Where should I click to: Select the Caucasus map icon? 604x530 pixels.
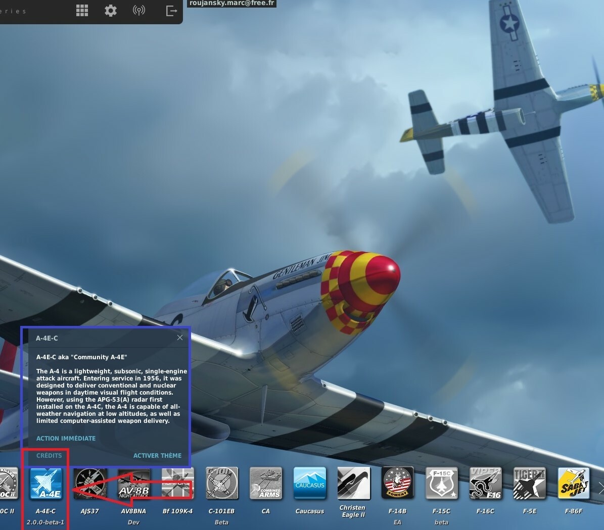click(310, 483)
